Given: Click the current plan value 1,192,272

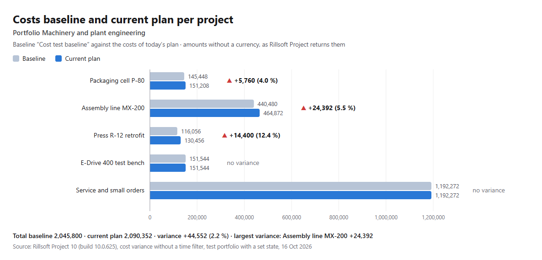Looking at the screenshot, I should [447, 195].
